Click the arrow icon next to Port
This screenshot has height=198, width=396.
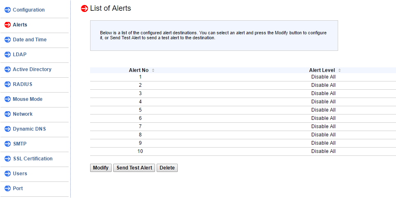point(7,188)
